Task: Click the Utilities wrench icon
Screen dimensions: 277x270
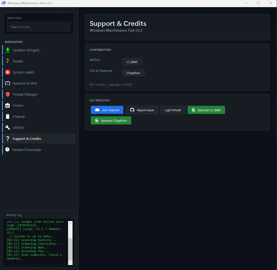Action: coord(8,127)
